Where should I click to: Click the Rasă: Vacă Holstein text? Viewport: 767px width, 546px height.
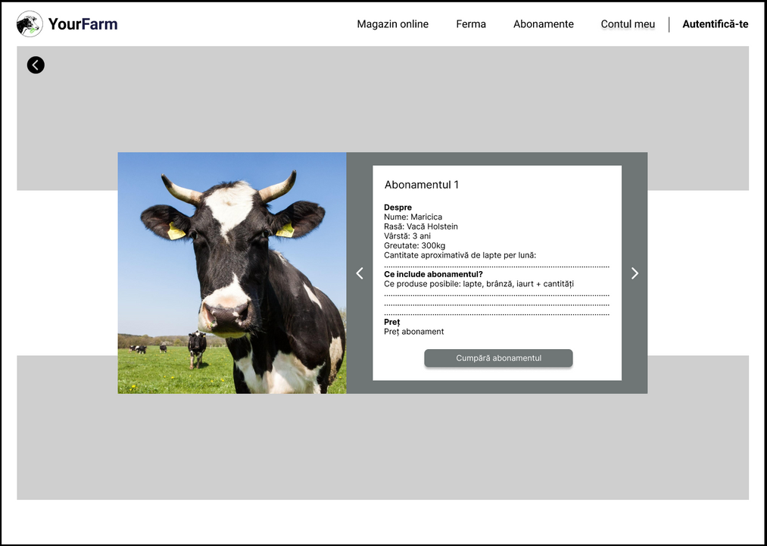420,226
